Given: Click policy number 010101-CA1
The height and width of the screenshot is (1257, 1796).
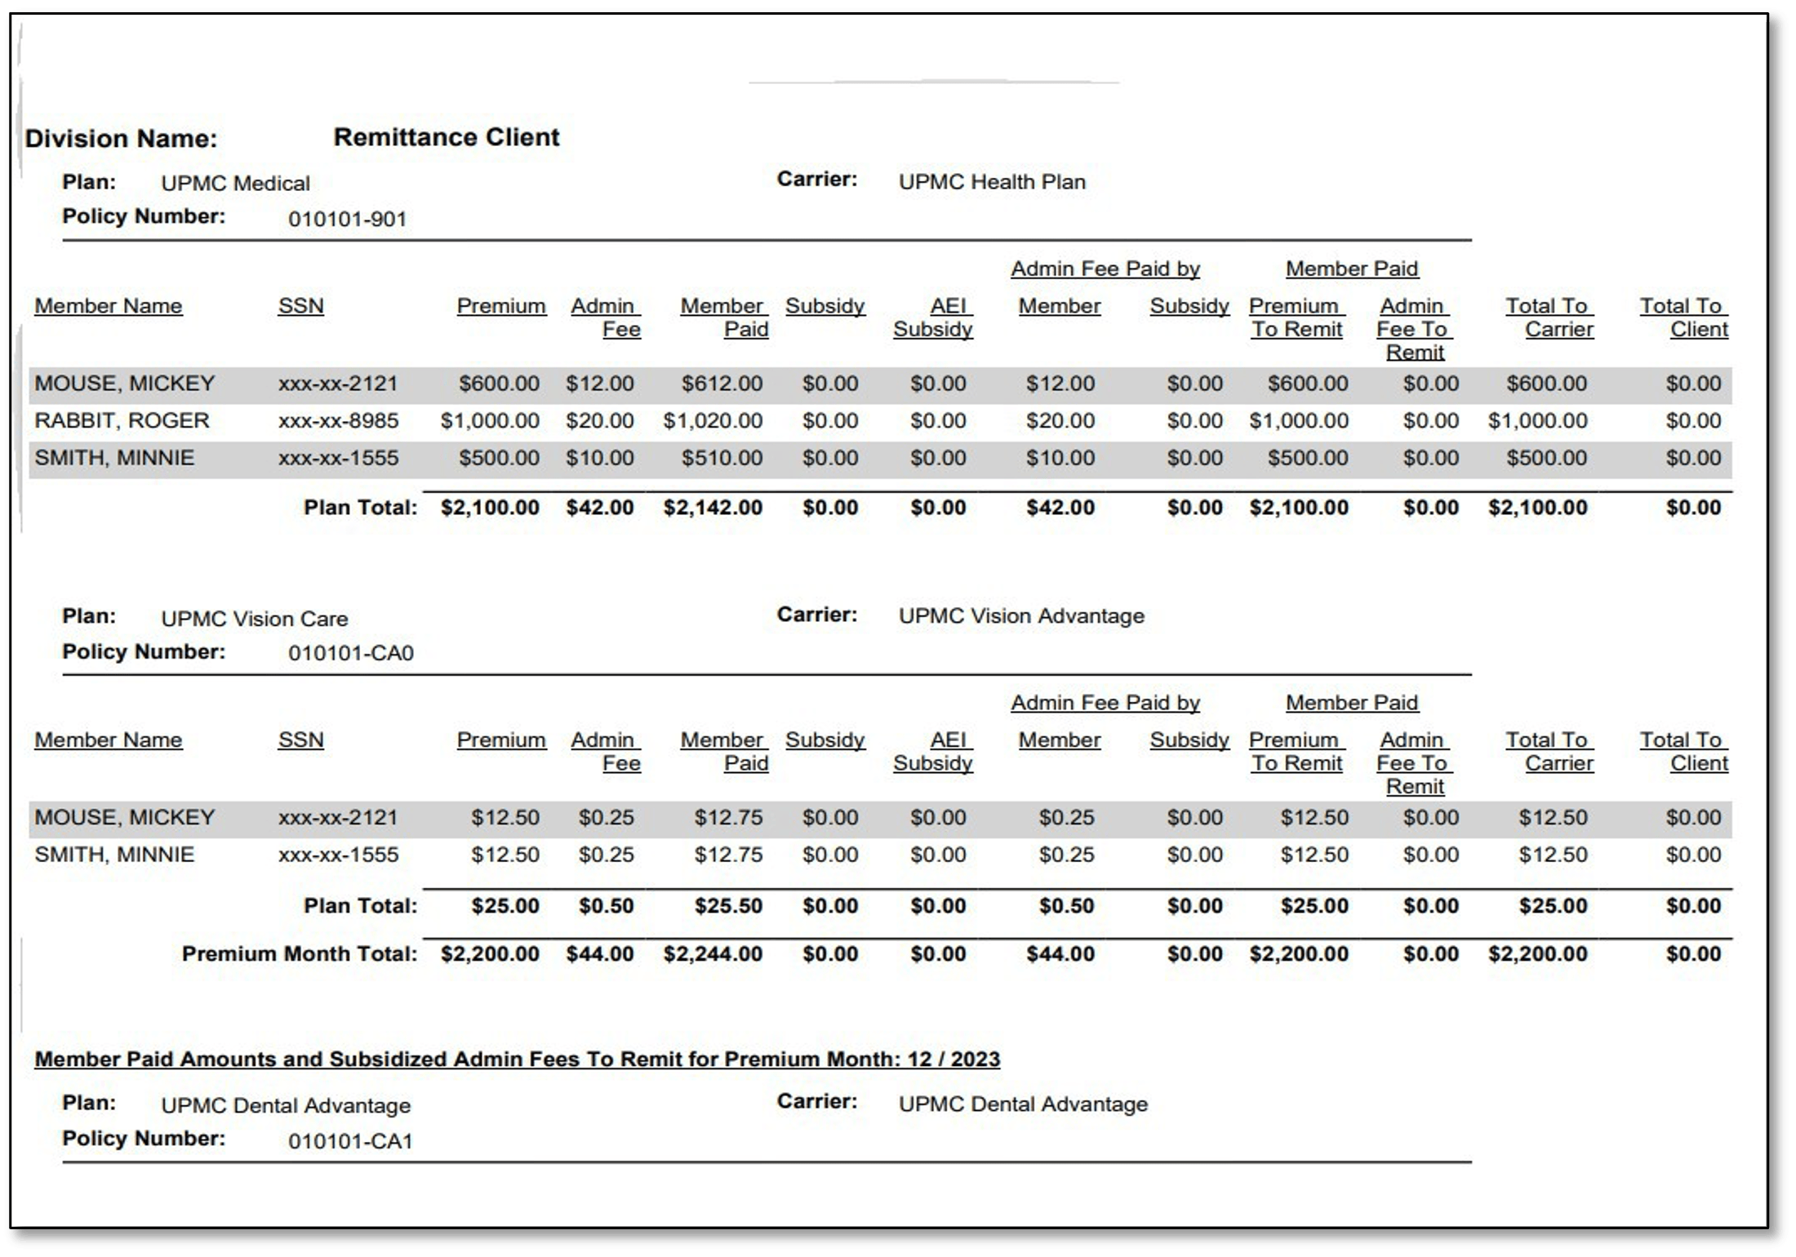Looking at the screenshot, I should [x=349, y=1141].
